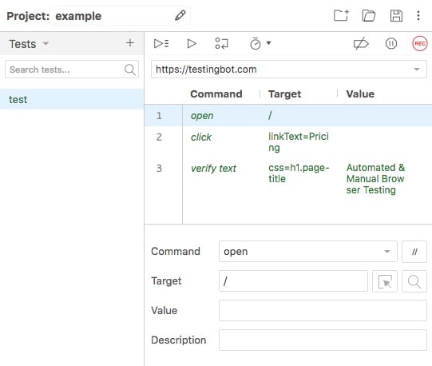Click the step over command icon

tap(221, 44)
